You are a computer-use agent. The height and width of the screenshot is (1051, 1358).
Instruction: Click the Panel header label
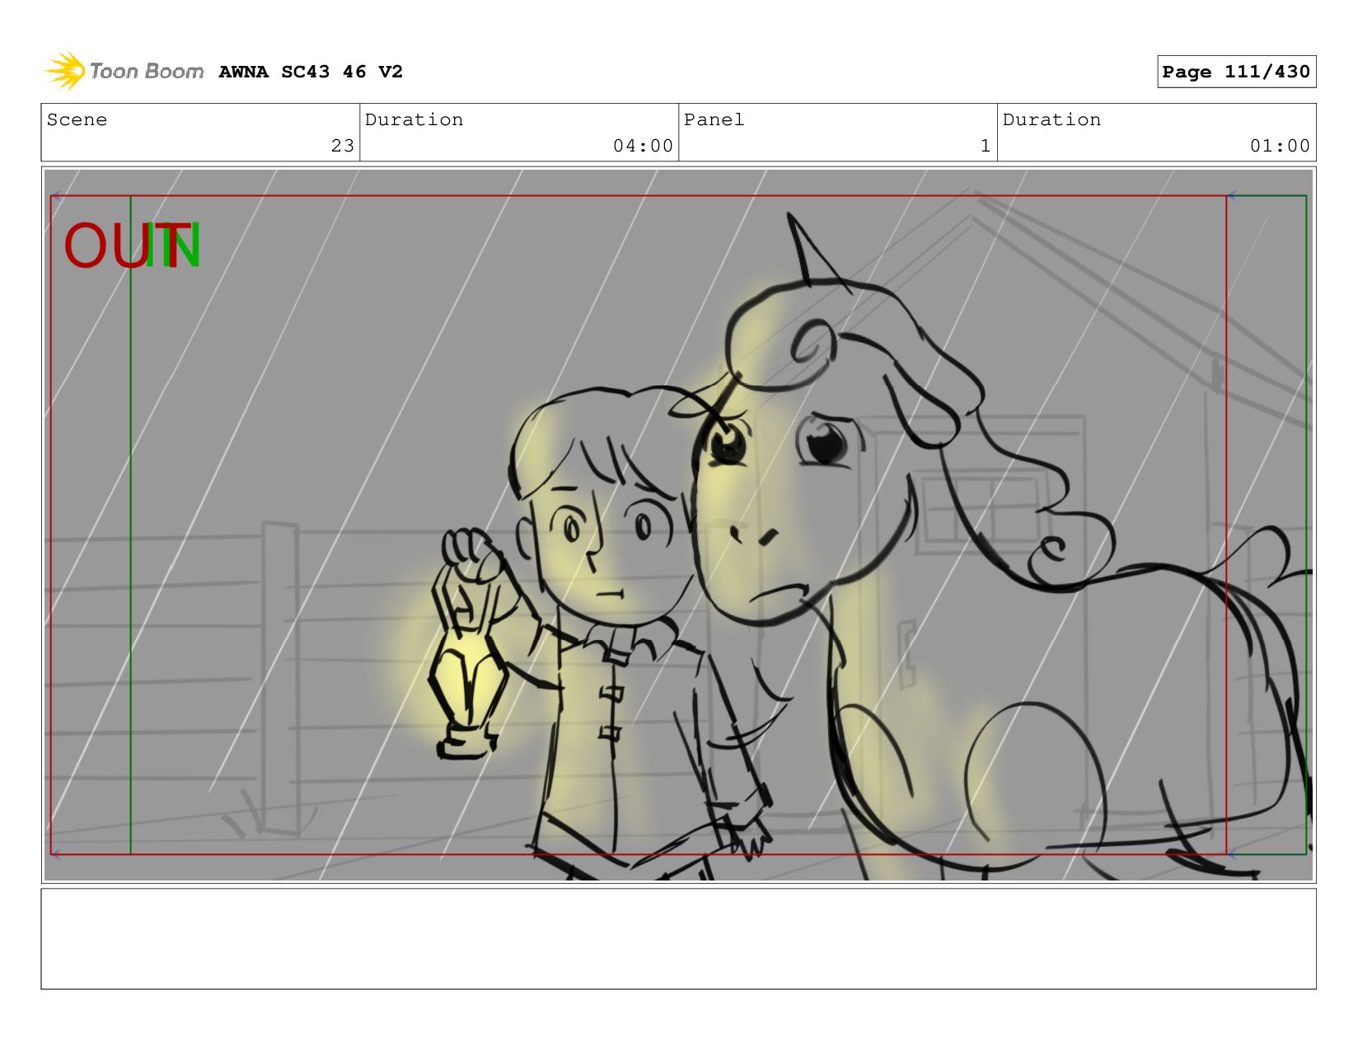(x=714, y=119)
